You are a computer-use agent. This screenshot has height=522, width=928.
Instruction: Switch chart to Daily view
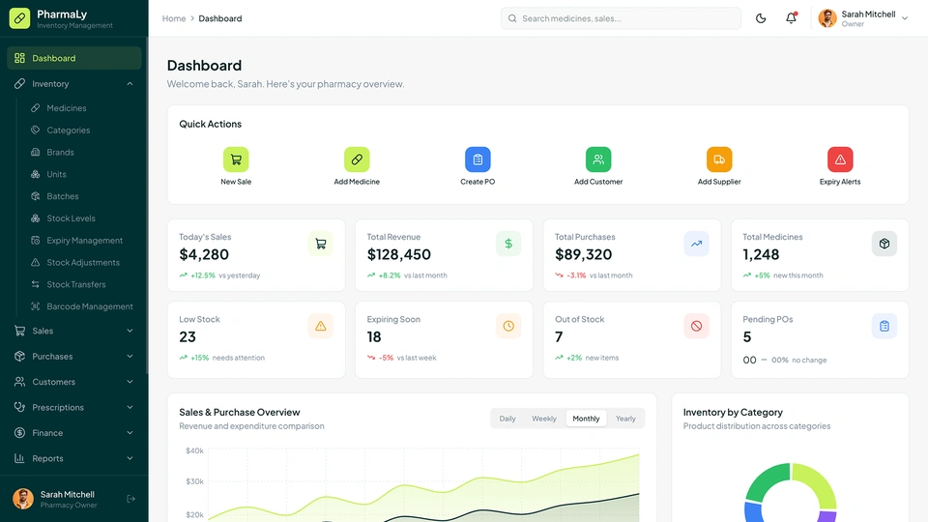507,419
